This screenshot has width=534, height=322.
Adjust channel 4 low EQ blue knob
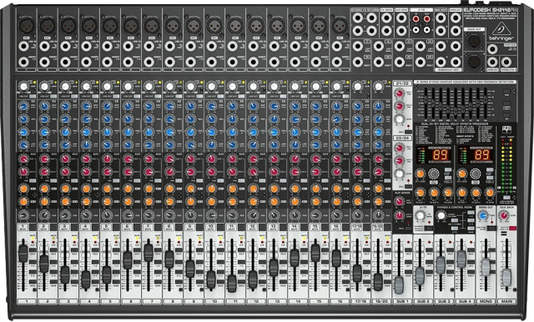coord(86,145)
